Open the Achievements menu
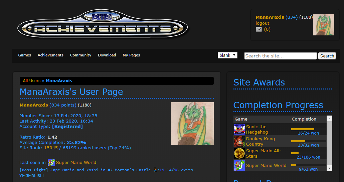Viewport: 344px width, 182px height. pyautogui.click(x=50, y=55)
